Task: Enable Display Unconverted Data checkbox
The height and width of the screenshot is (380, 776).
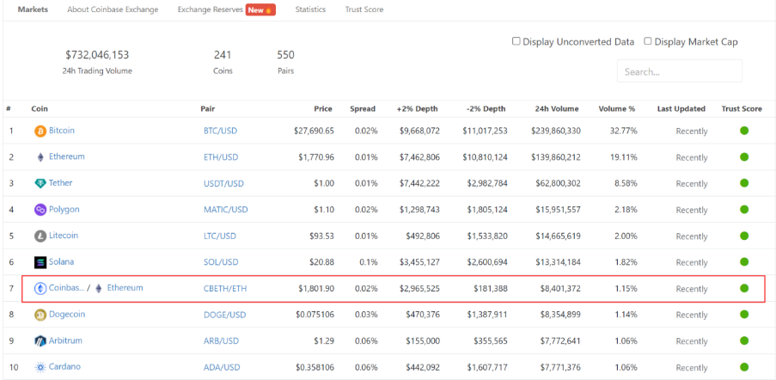Action: pos(516,41)
